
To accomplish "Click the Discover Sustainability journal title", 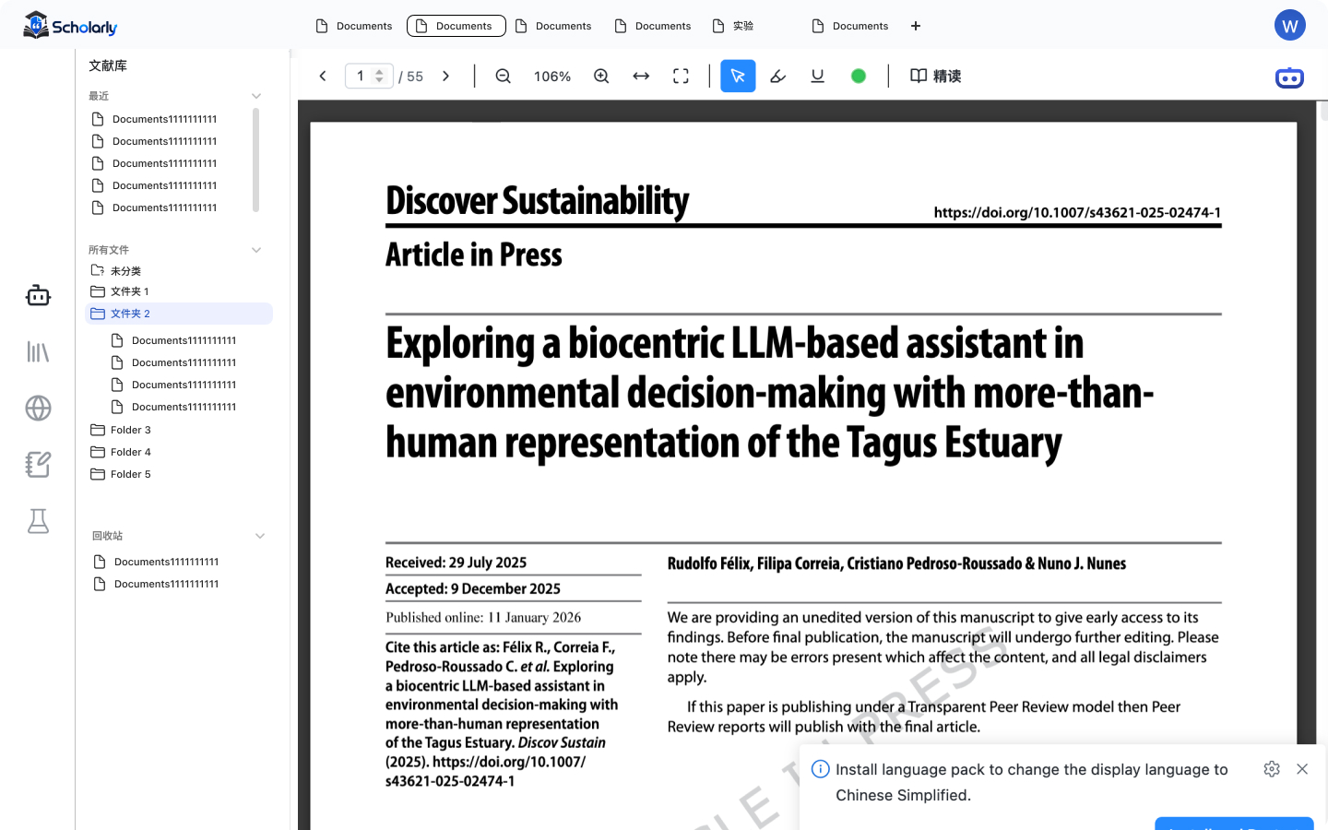I will tap(538, 201).
